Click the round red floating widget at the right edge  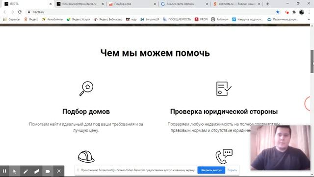(x=308, y=104)
